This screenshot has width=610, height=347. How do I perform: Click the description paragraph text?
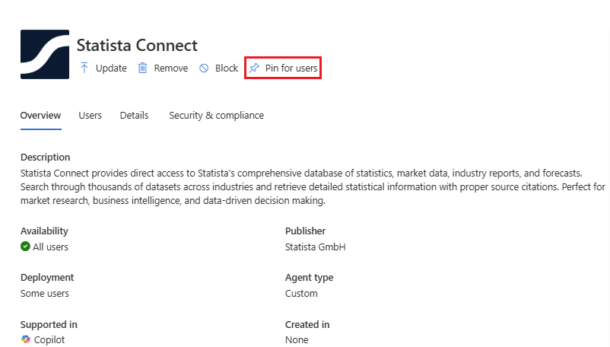[x=304, y=187]
